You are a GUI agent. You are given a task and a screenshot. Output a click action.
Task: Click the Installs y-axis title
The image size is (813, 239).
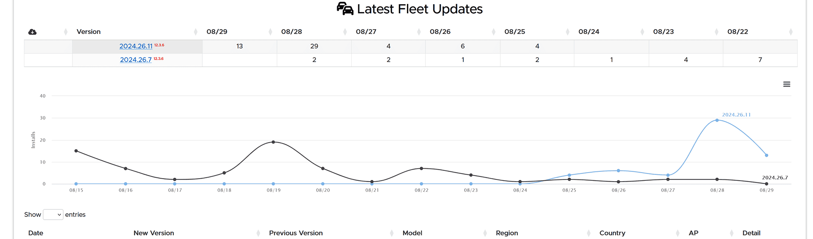click(33, 140)
